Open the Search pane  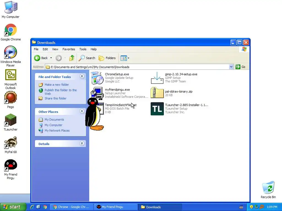pyautogui.click(x=87, y=58)
